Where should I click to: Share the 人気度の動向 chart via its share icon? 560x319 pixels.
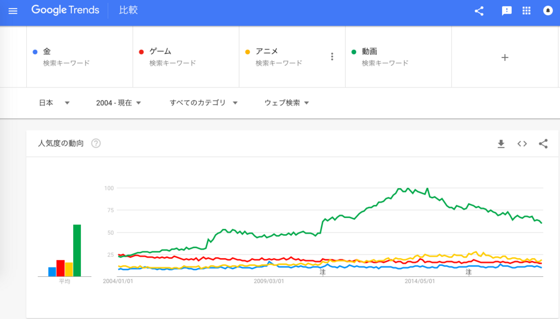[544, 143]
